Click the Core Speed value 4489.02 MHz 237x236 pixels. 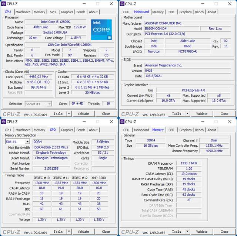(39, 77)
